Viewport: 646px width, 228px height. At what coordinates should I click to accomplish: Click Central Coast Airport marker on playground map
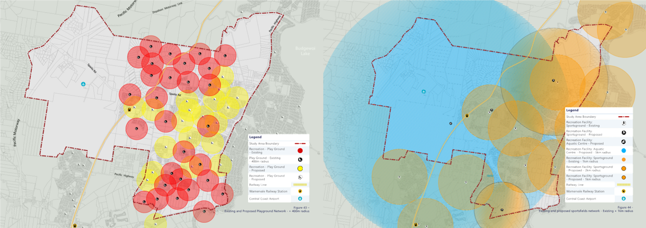coord(83,84)
